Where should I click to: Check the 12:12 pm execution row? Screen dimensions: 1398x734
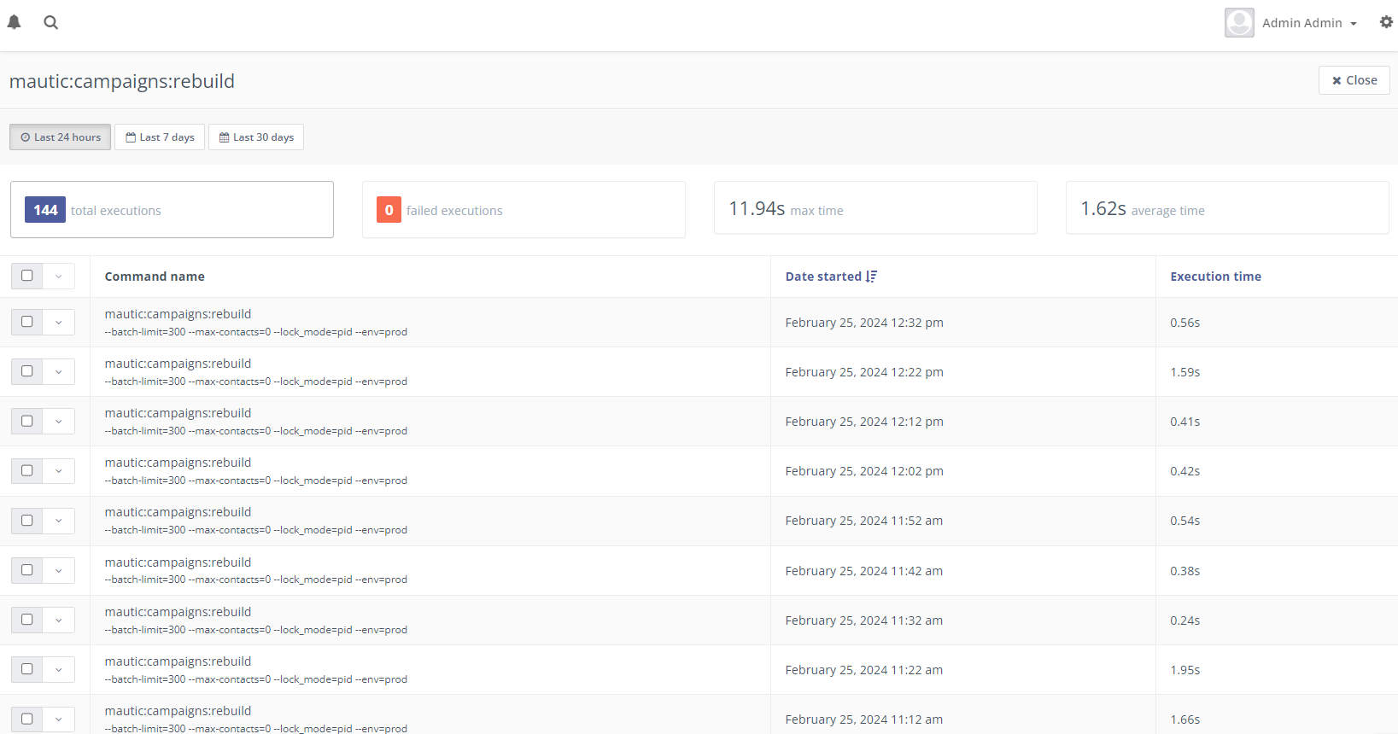26,421
